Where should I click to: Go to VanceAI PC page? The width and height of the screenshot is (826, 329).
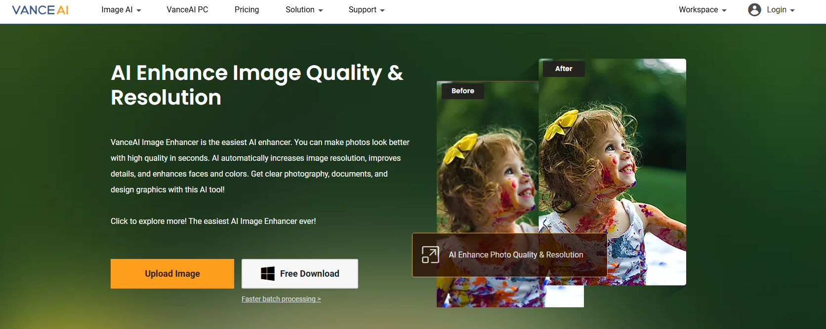coord(187,10)
